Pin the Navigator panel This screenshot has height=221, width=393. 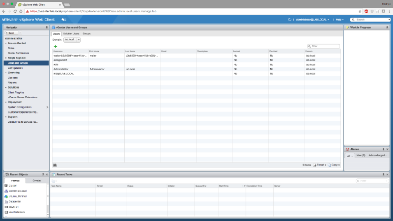[x=47, y=28]
